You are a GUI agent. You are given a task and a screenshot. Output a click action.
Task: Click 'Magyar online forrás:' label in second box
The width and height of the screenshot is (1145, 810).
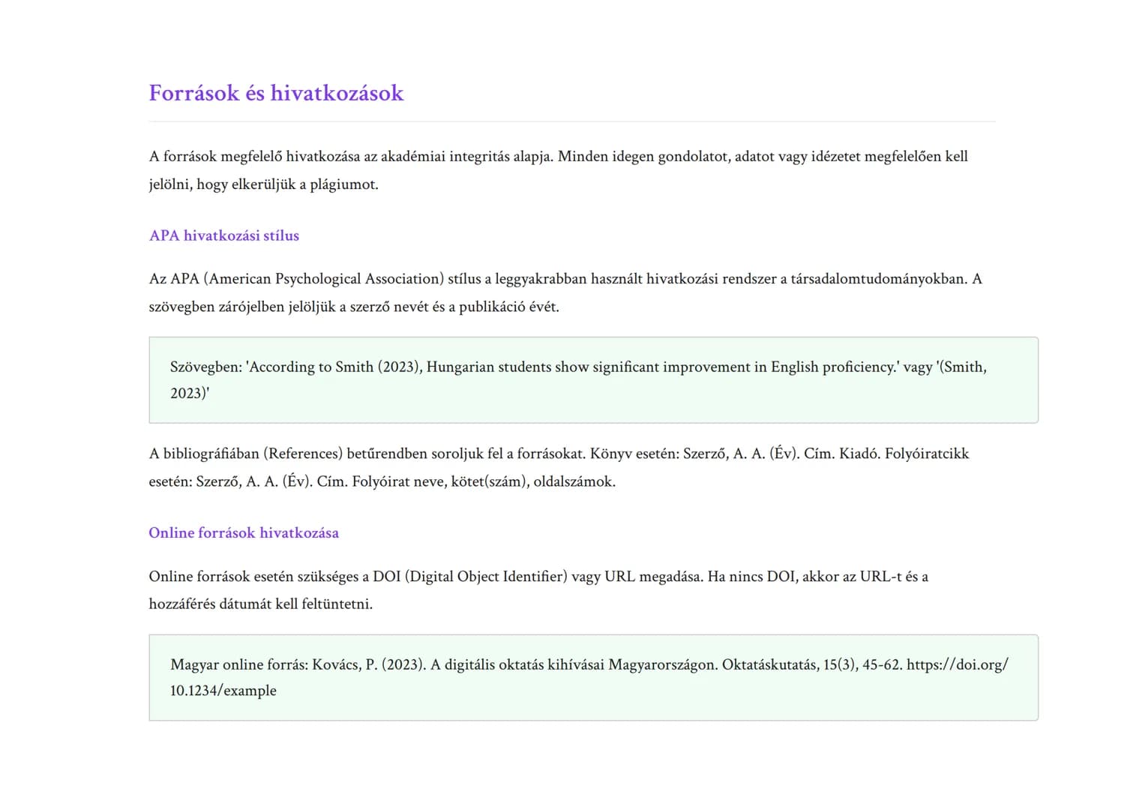pyautogui.click(x=238, y=664)
